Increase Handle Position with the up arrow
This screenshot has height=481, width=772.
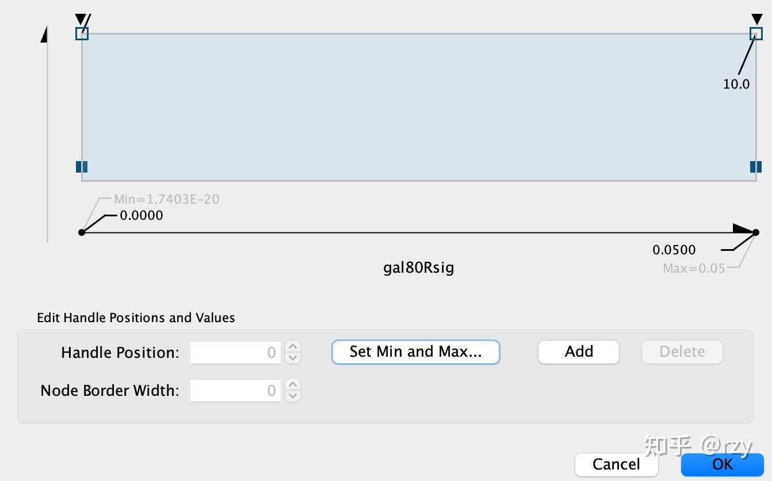pos(293,347)
